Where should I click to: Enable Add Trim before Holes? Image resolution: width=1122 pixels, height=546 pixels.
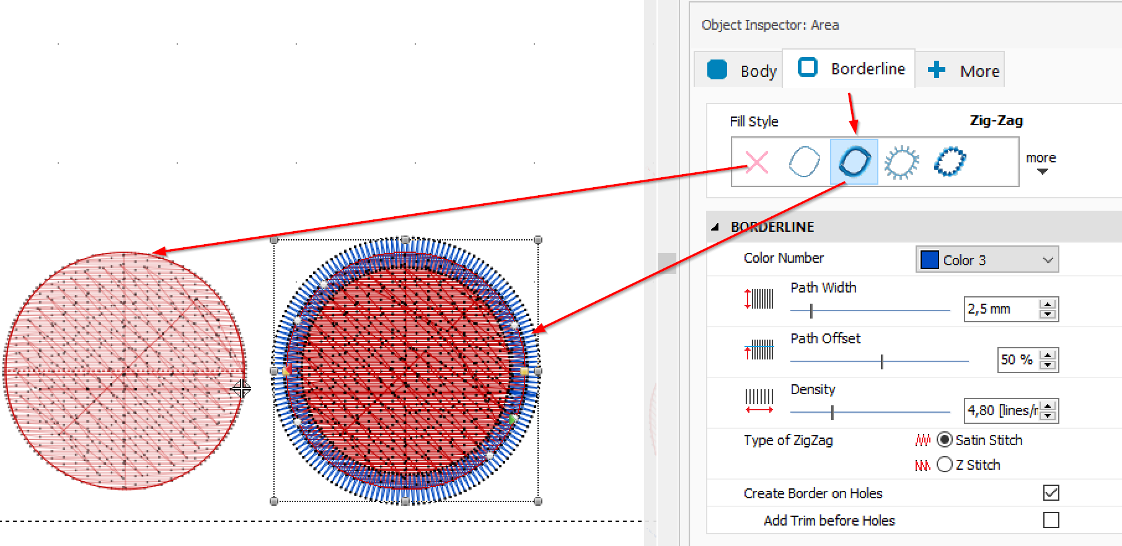pyautogui.click(x=1051, y=520)
